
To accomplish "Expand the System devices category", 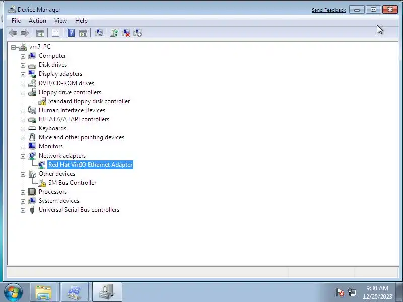I will [23, 202].
